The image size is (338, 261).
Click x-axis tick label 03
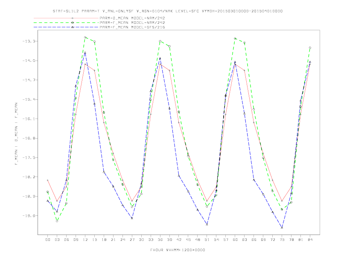[x=57, y=240]
